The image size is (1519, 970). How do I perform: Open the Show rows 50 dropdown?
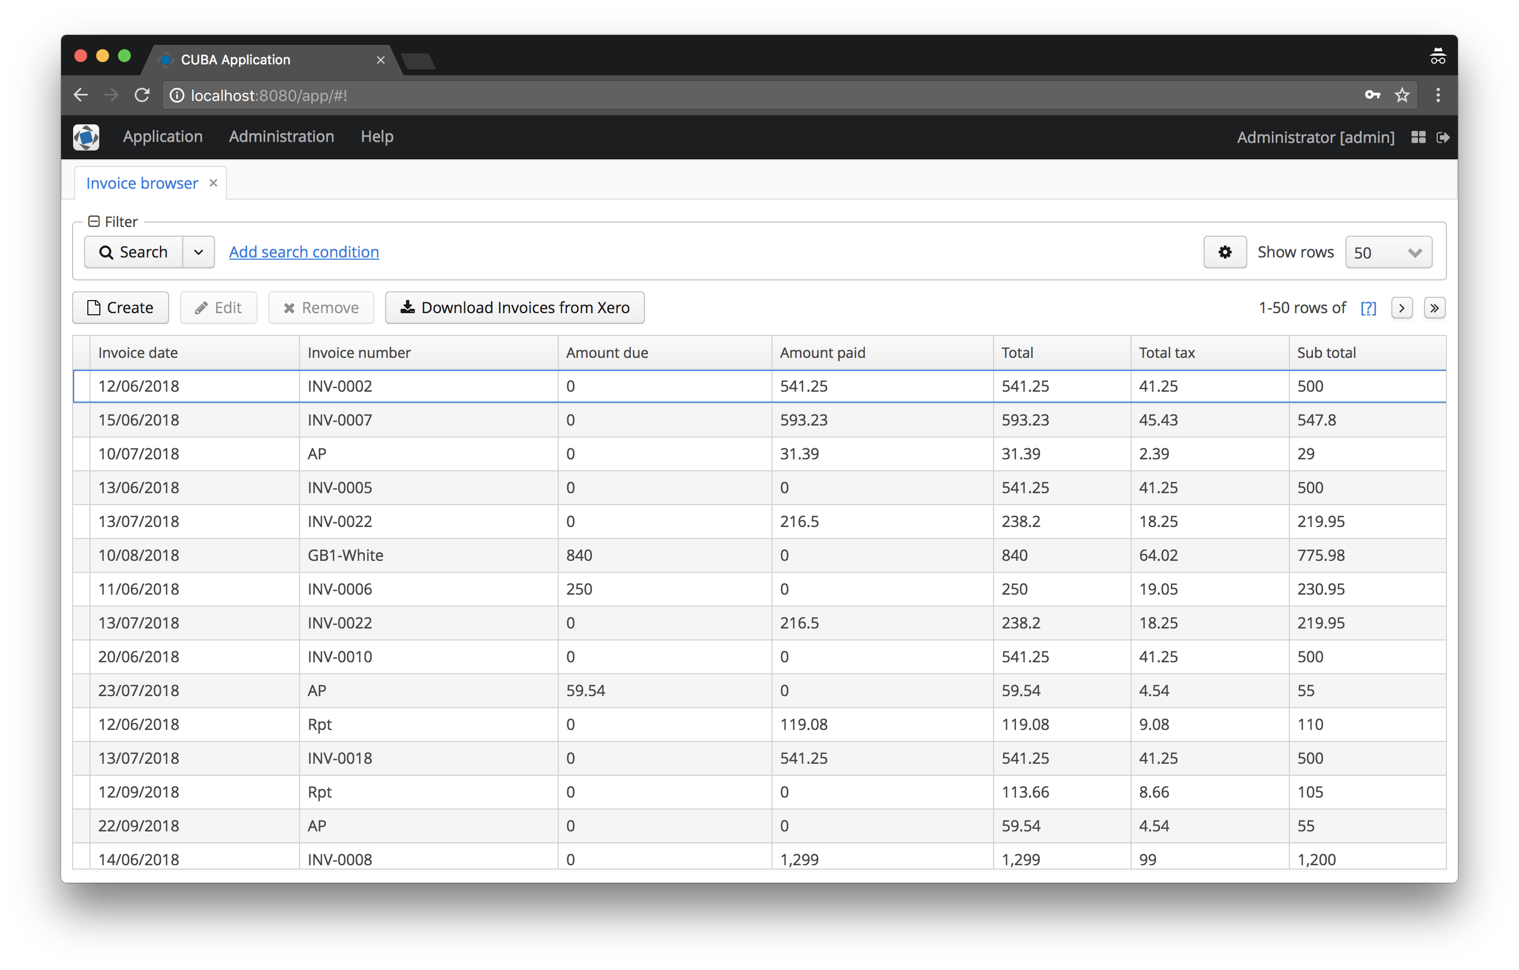(x=1388, y=252)
